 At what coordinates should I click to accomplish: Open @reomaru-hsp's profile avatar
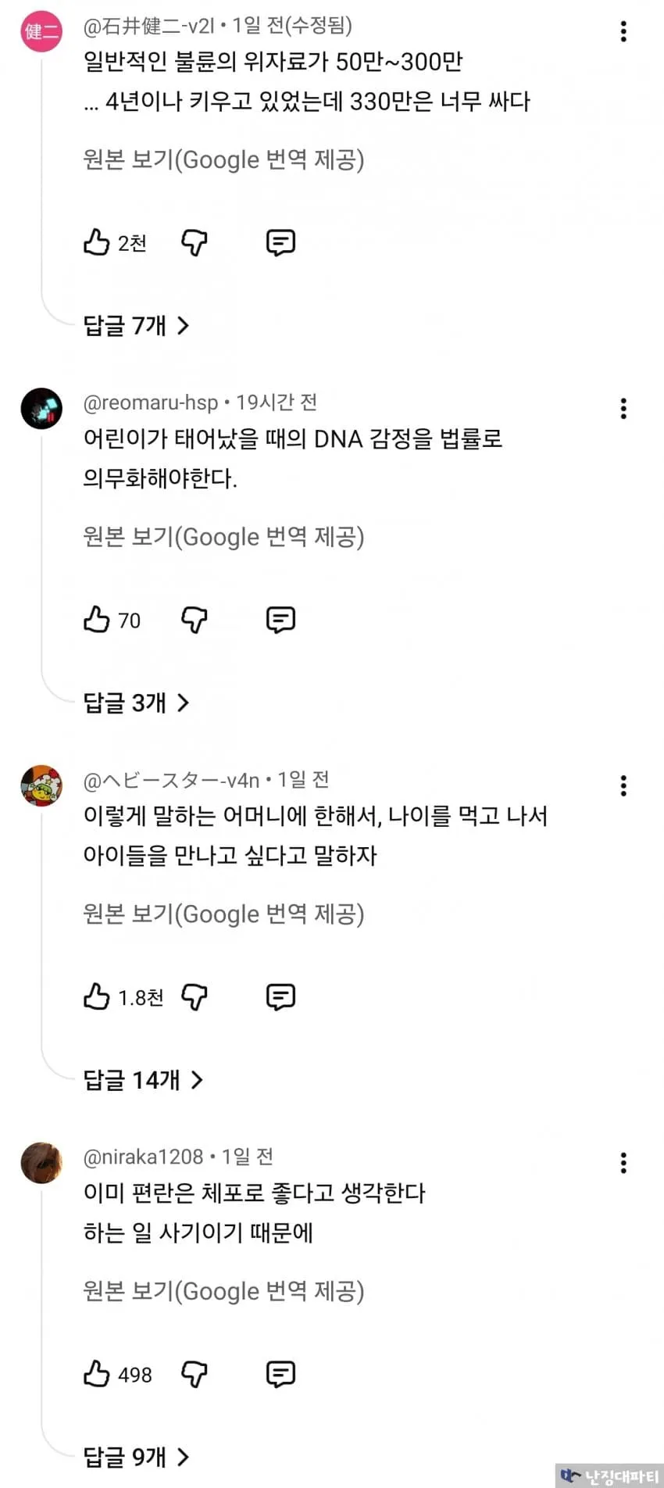pos(41,408)
